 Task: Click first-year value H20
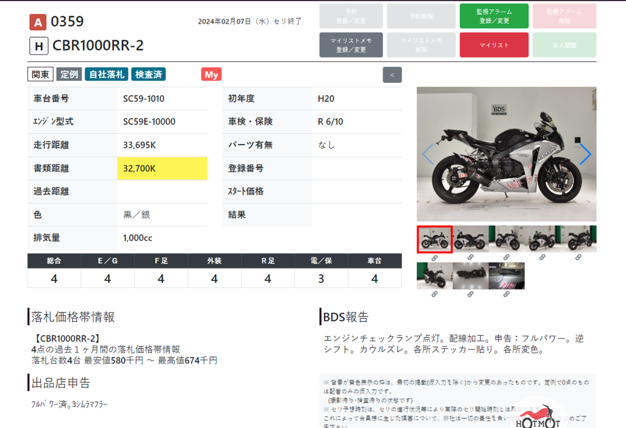(326, 99)
